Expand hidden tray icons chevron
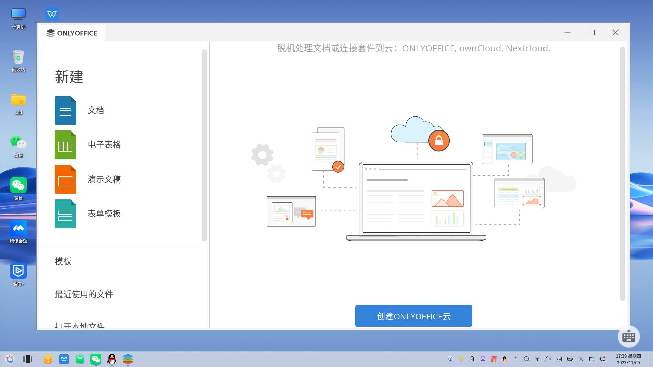The image size is (653, 367). [x=516, y=359]
